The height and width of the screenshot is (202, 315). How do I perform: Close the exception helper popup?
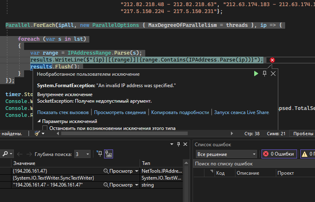273,73
